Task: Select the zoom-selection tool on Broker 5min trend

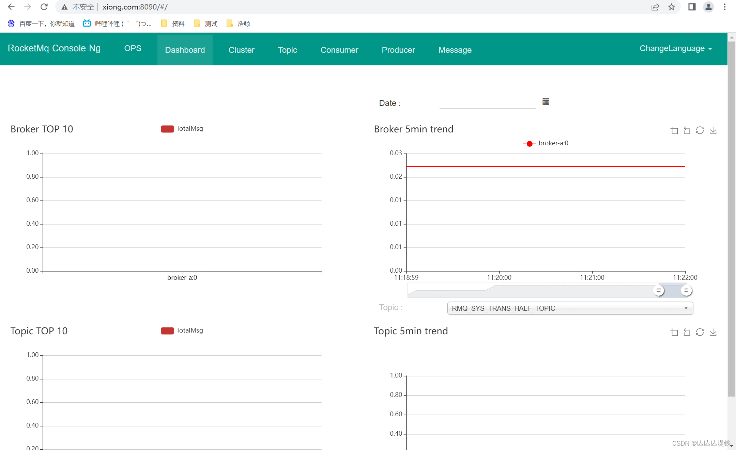Action: coord(674,130)
